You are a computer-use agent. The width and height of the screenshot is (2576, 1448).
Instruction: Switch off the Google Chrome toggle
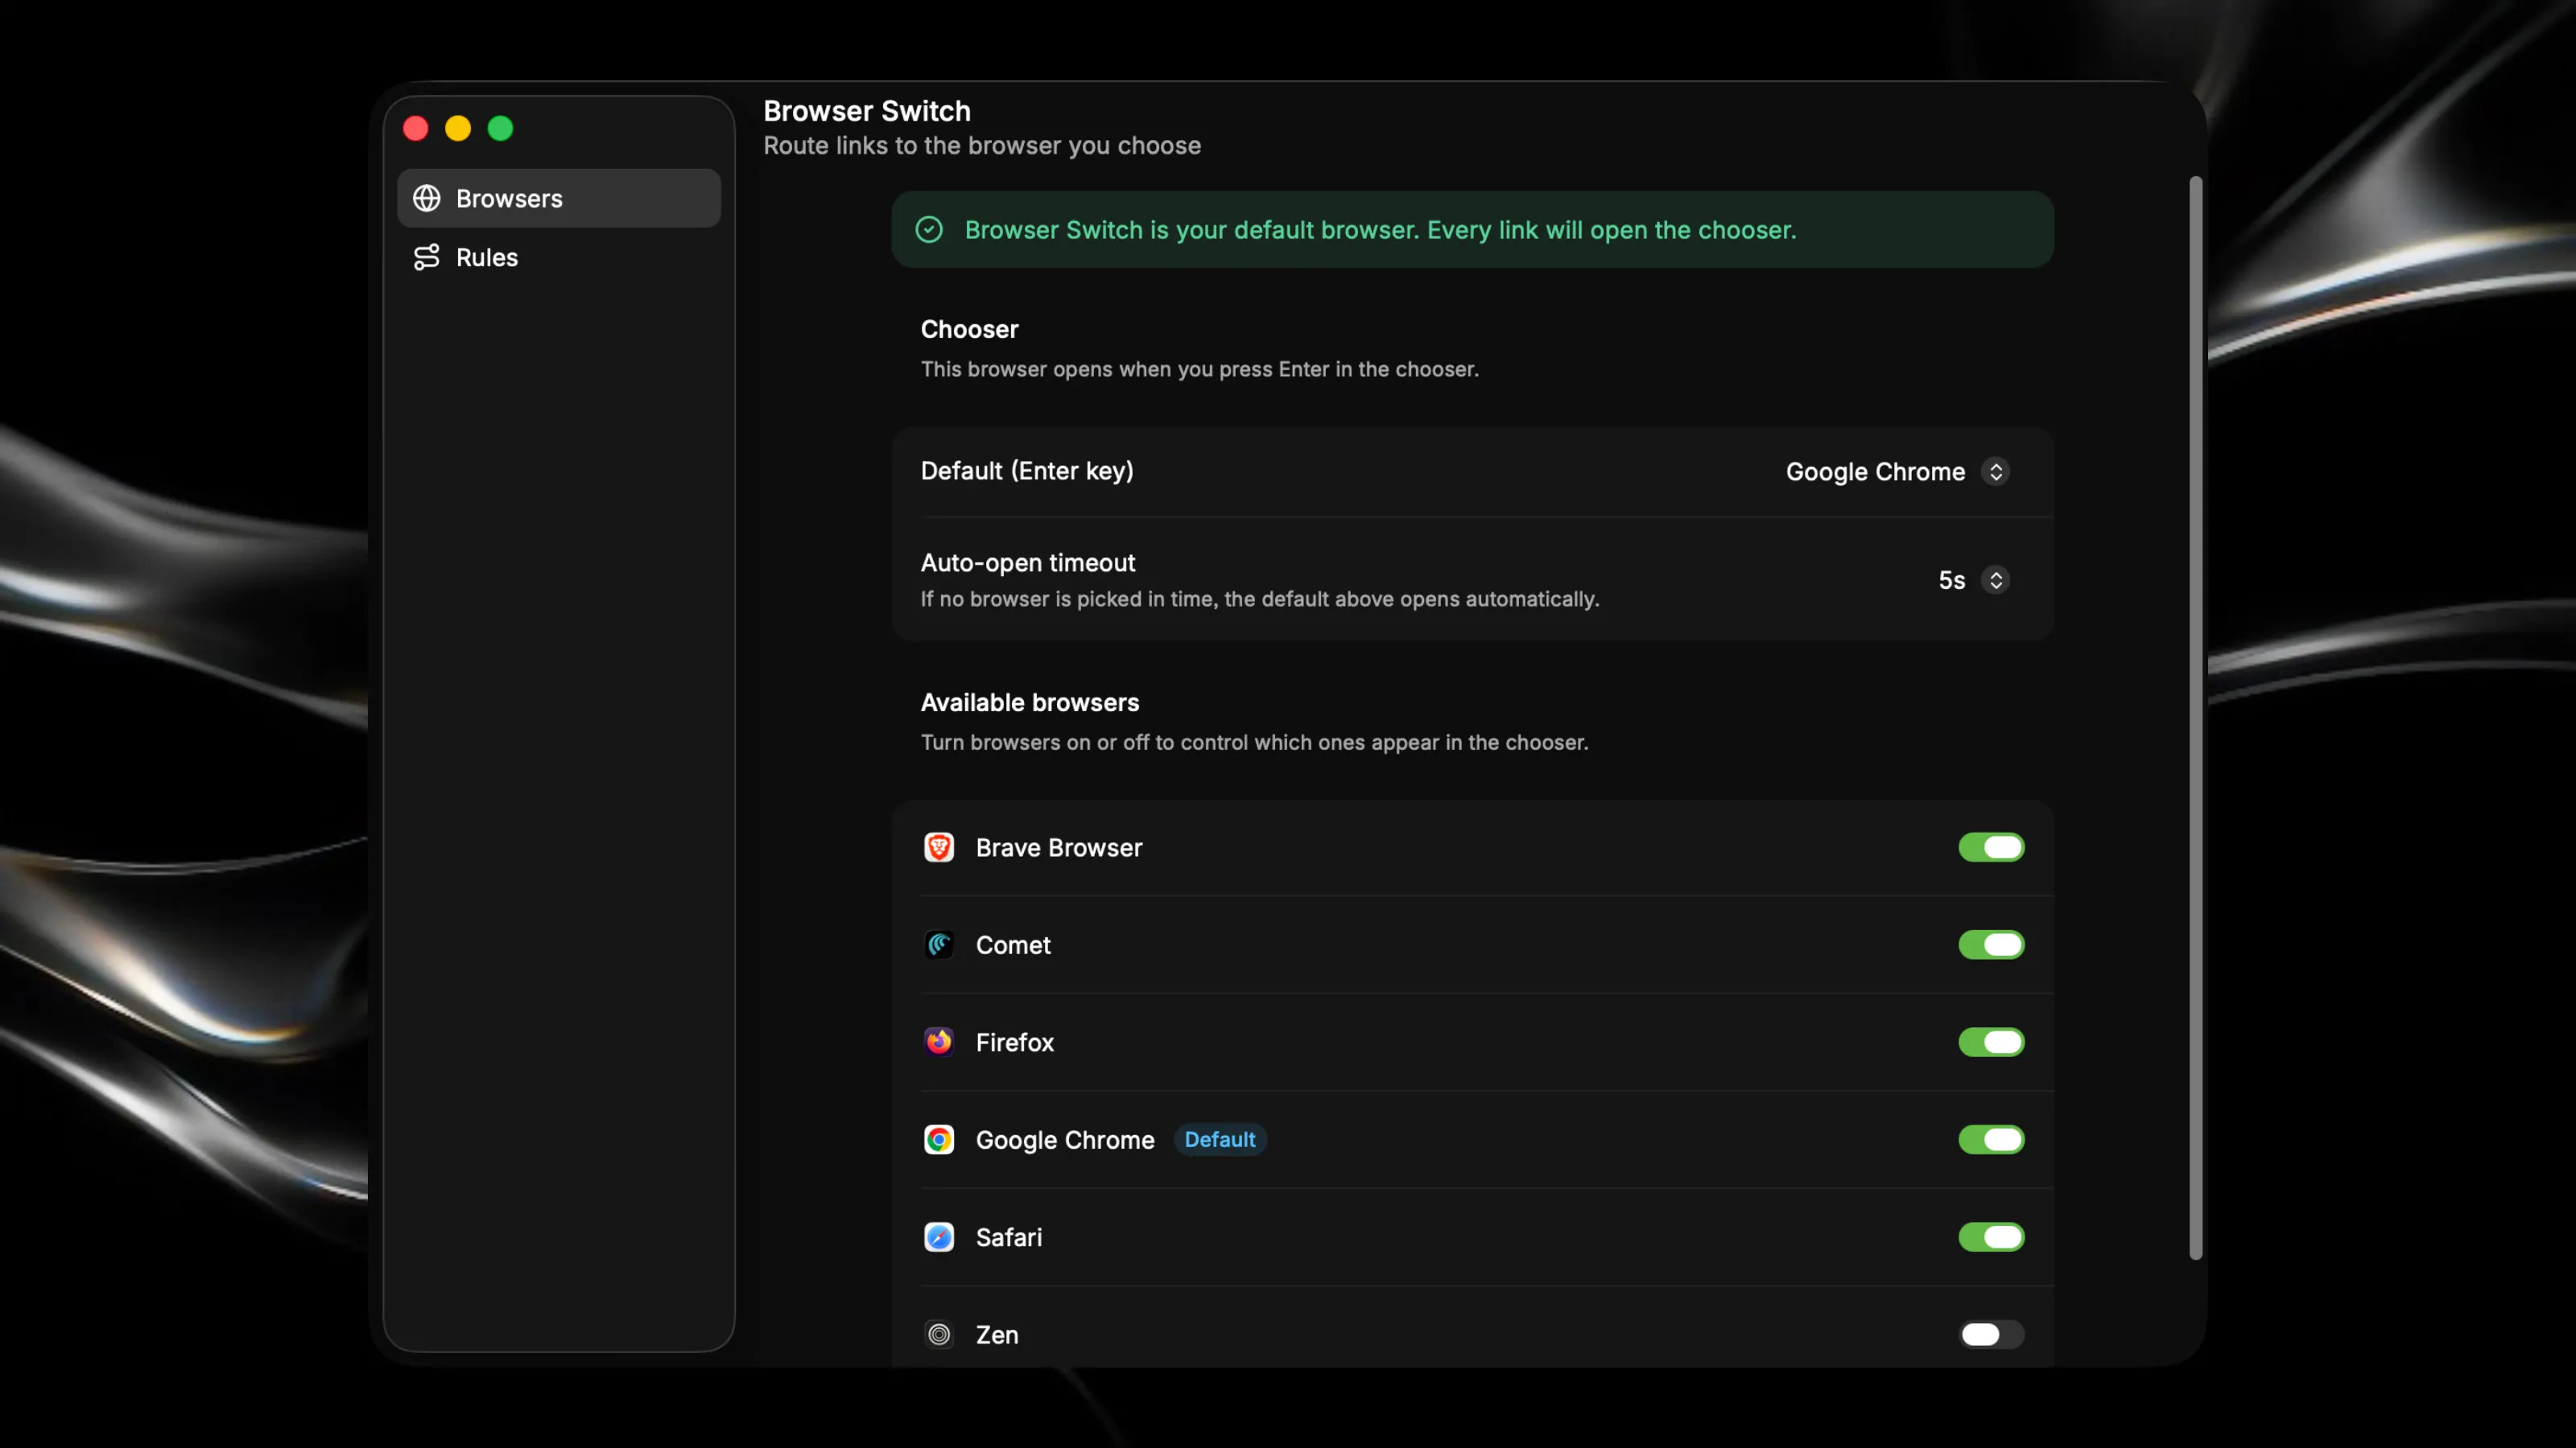tap(1991, 1139)
